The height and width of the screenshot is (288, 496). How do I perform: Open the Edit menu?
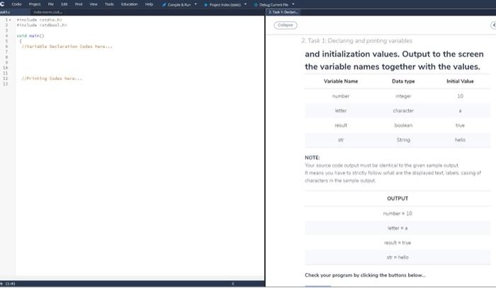(64, 4)
